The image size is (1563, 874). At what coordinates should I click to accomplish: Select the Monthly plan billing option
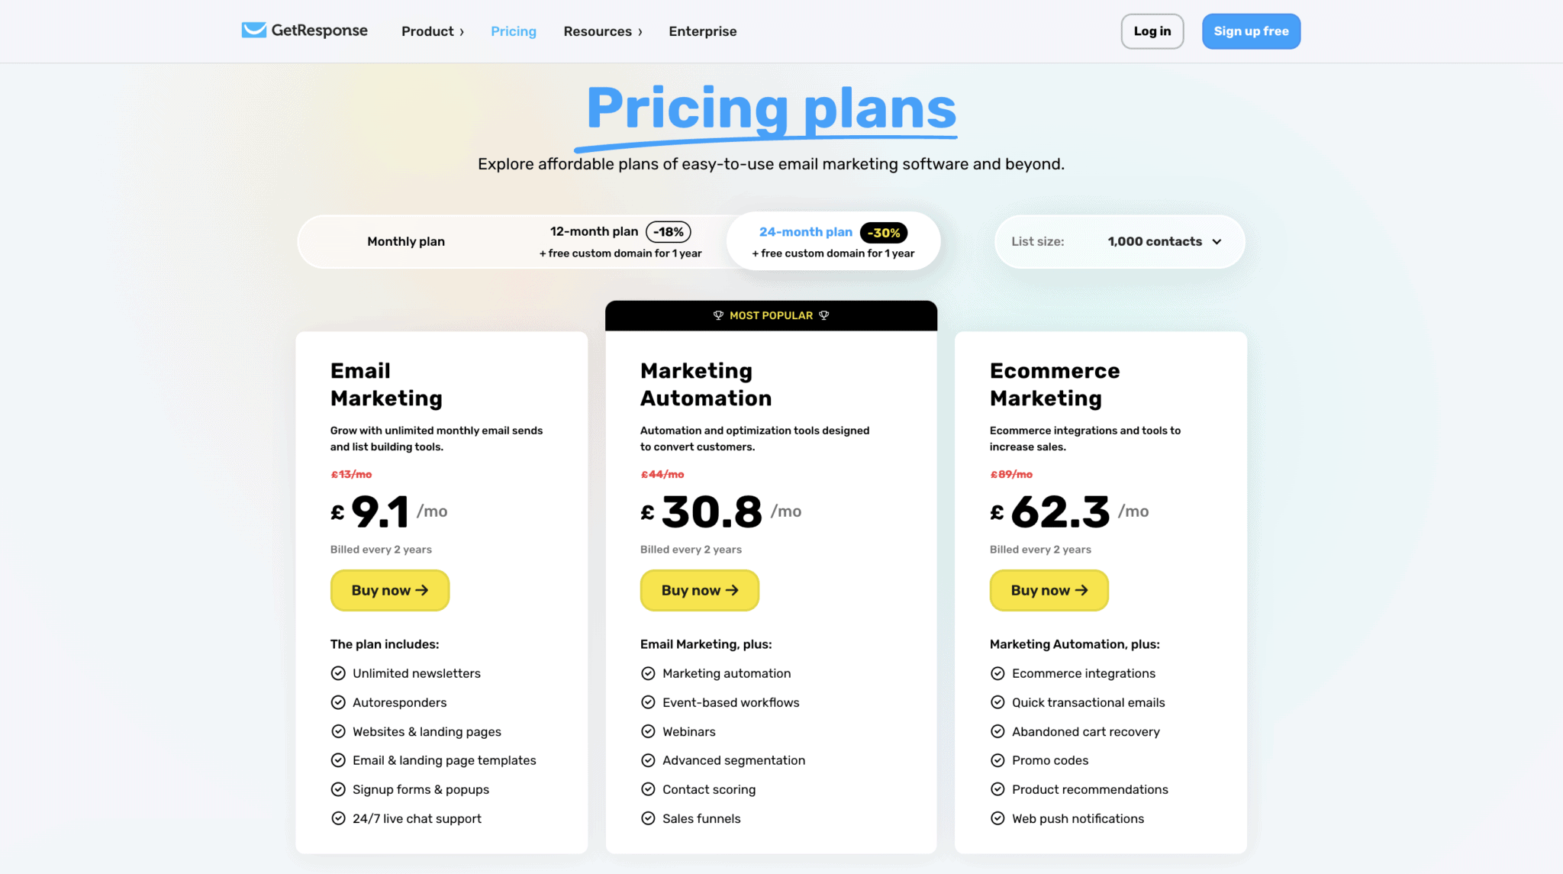406,241
